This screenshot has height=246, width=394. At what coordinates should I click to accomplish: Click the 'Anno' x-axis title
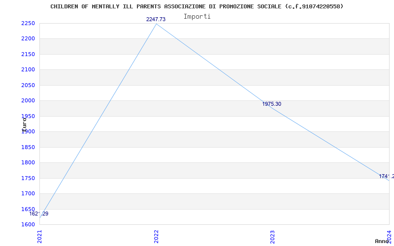point(382,241)
